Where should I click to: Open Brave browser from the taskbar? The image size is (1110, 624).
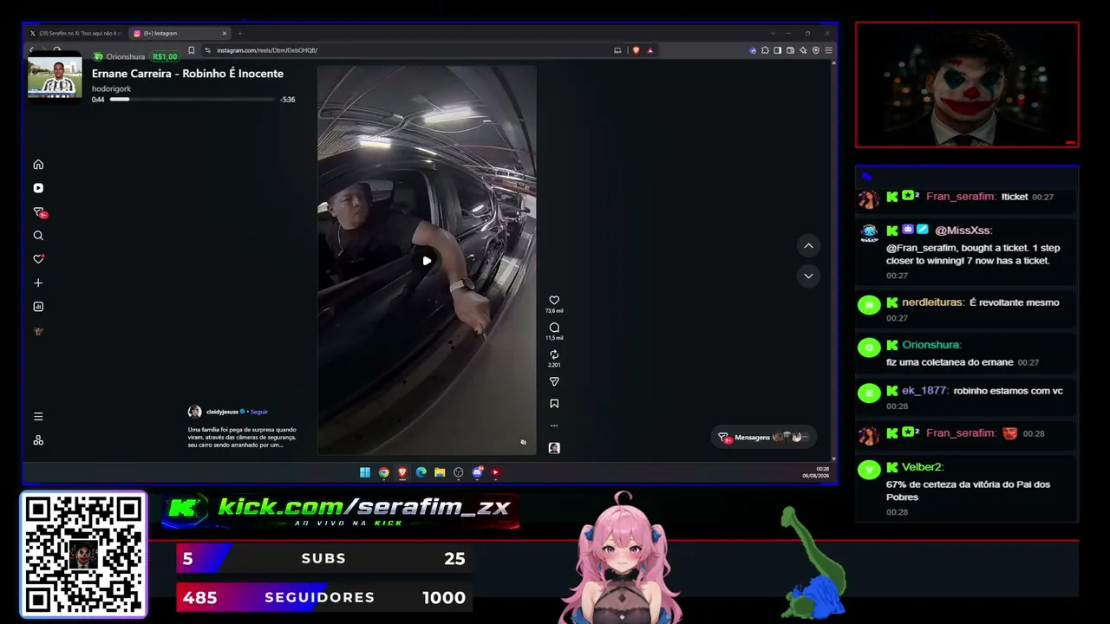(402, 472)
